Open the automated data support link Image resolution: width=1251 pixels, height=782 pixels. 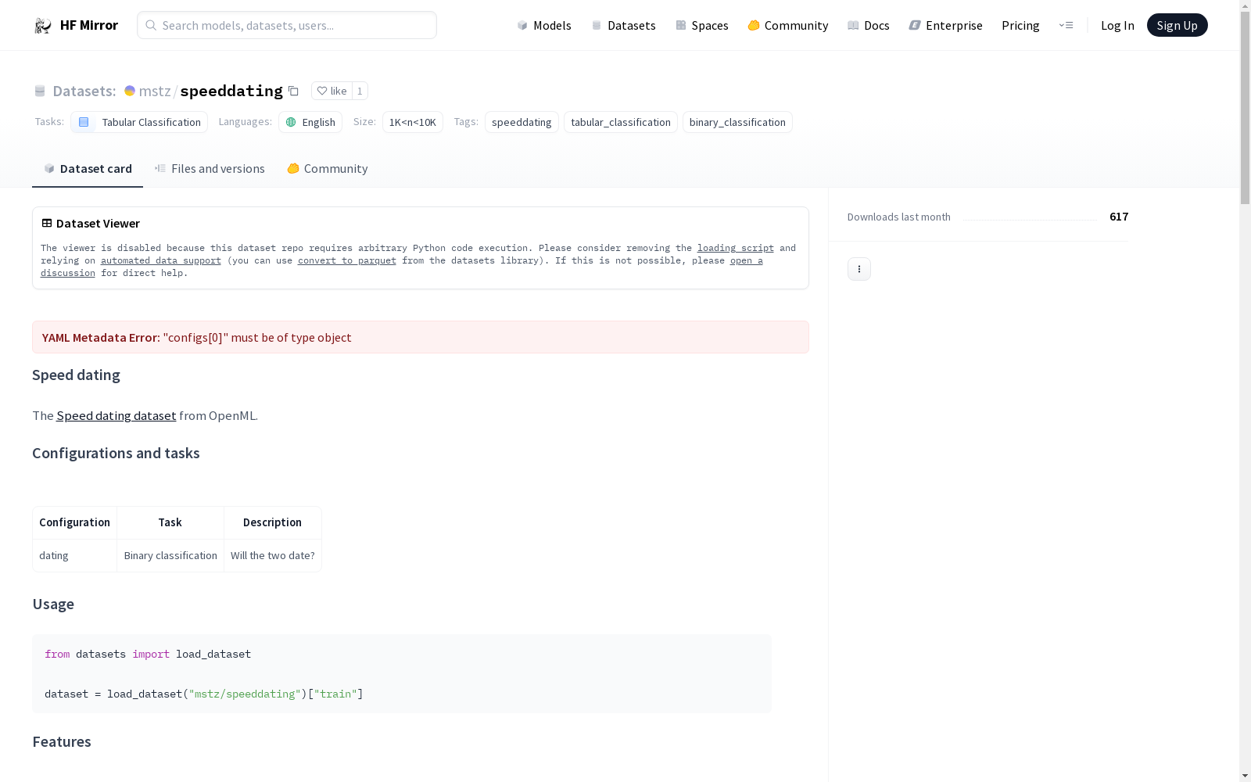coord(161,260)
